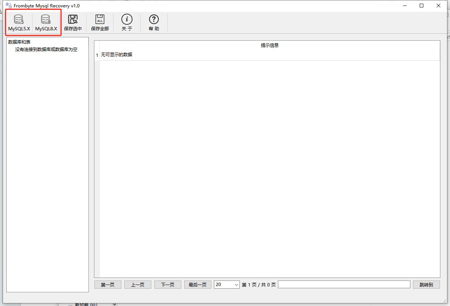Select the MySQL8.X recovery tool
Image resolution: width=450 pixels, height=306 pixels.
[46, 23]
